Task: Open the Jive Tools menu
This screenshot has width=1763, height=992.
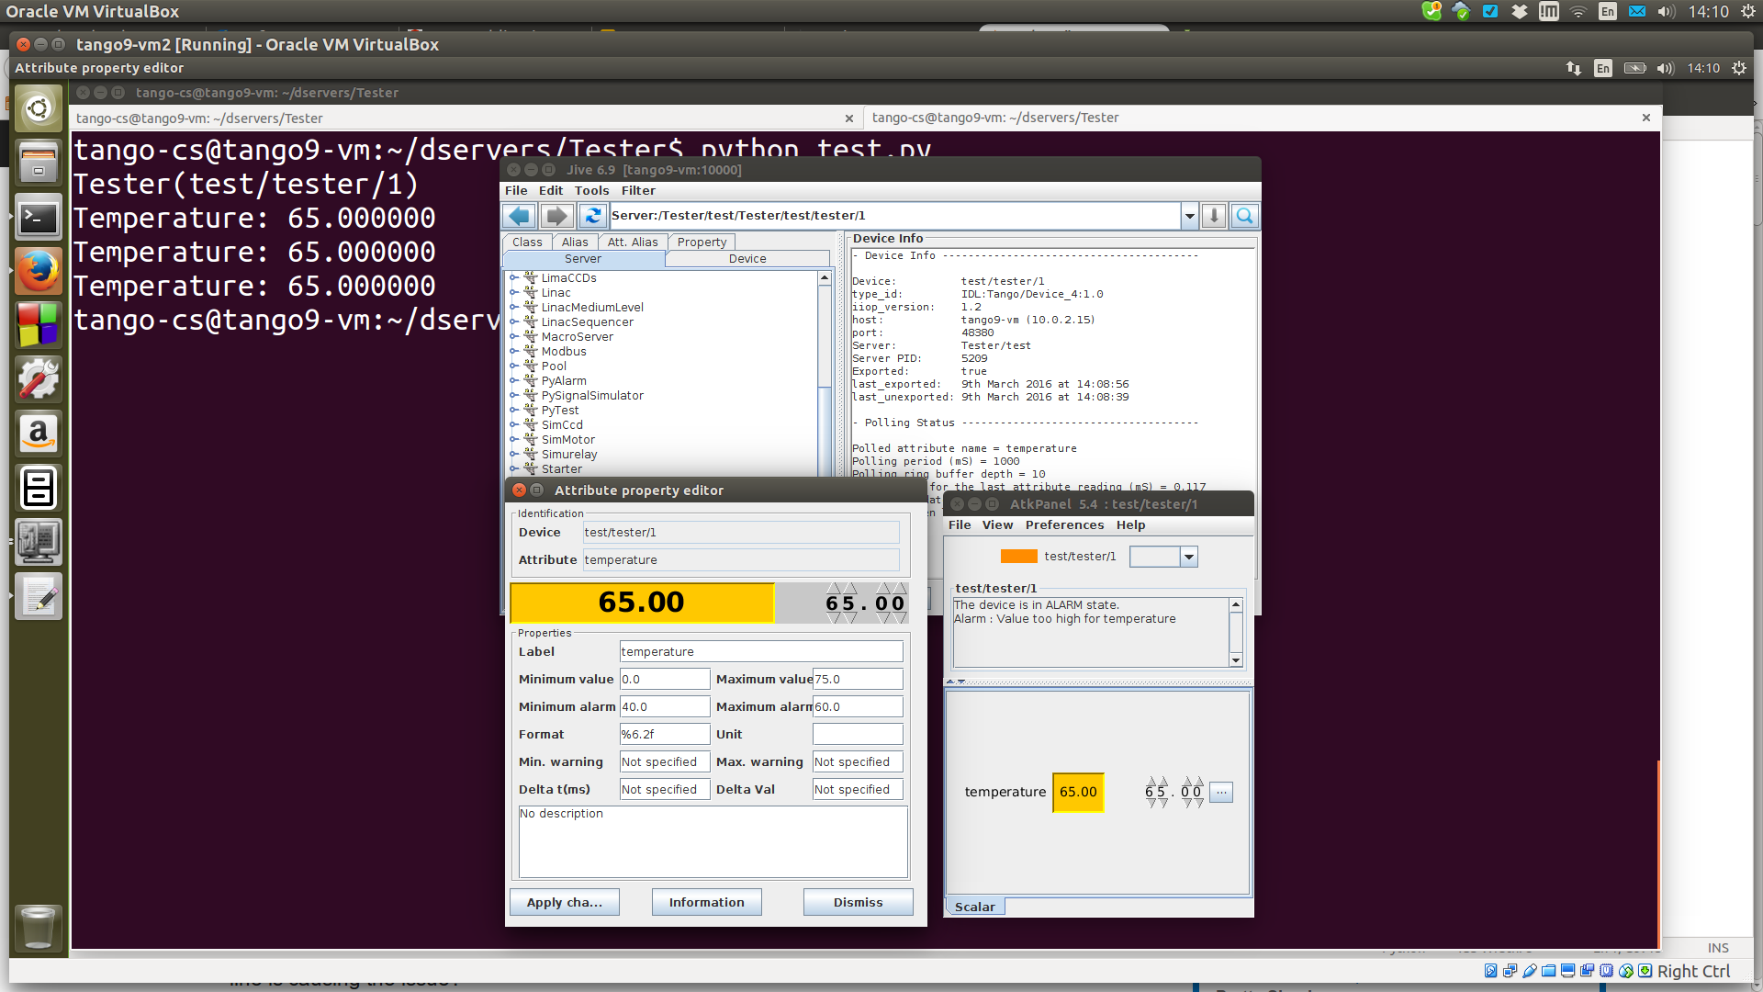Action: [x=591, y=191]
